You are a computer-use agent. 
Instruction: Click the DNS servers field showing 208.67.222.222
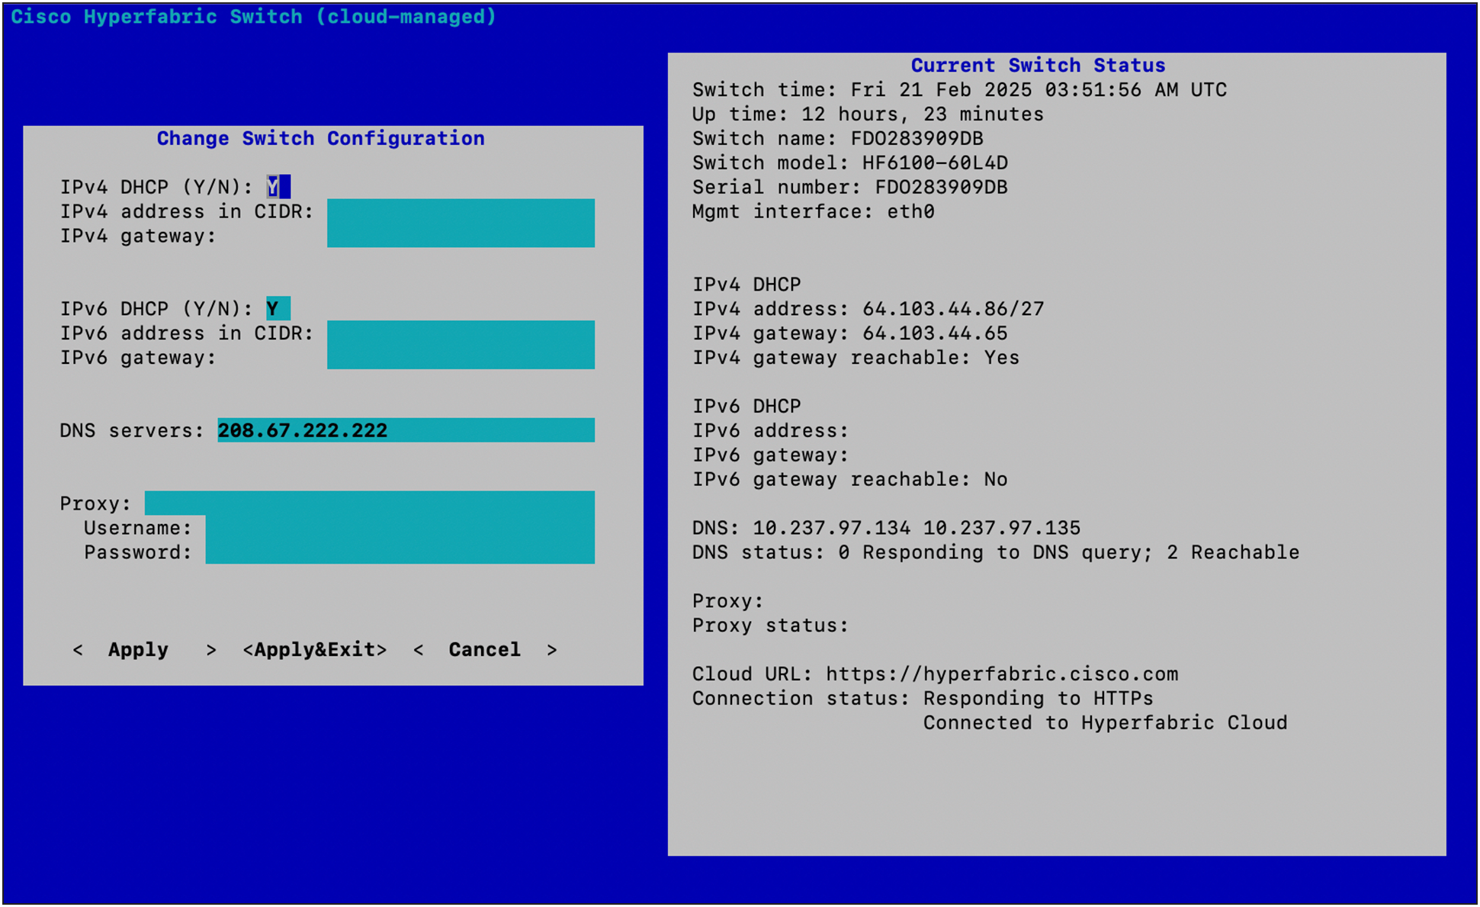pyautogui.click(x=406, y=430)
